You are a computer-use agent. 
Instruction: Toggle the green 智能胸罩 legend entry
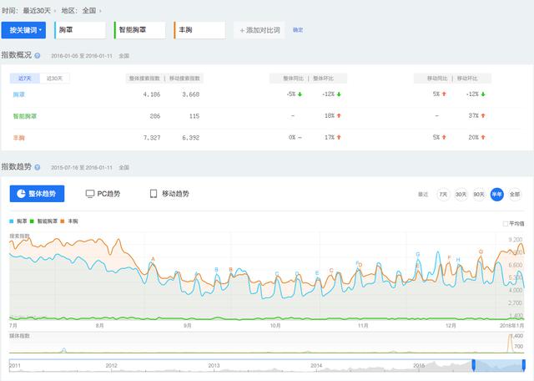(x=43, y=221)
